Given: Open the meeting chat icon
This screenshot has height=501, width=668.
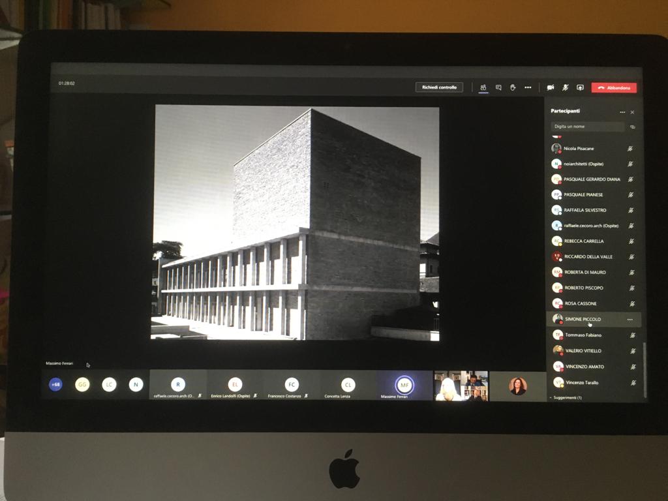Looking at the screenshot, I should tap(498, 87).
